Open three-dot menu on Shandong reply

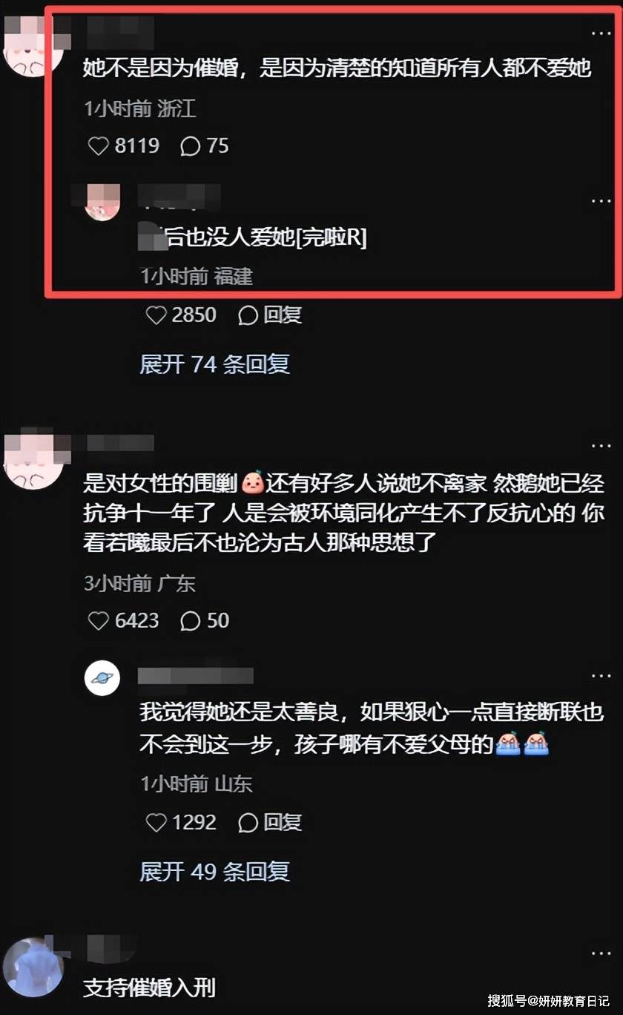(x=600, y=676)
